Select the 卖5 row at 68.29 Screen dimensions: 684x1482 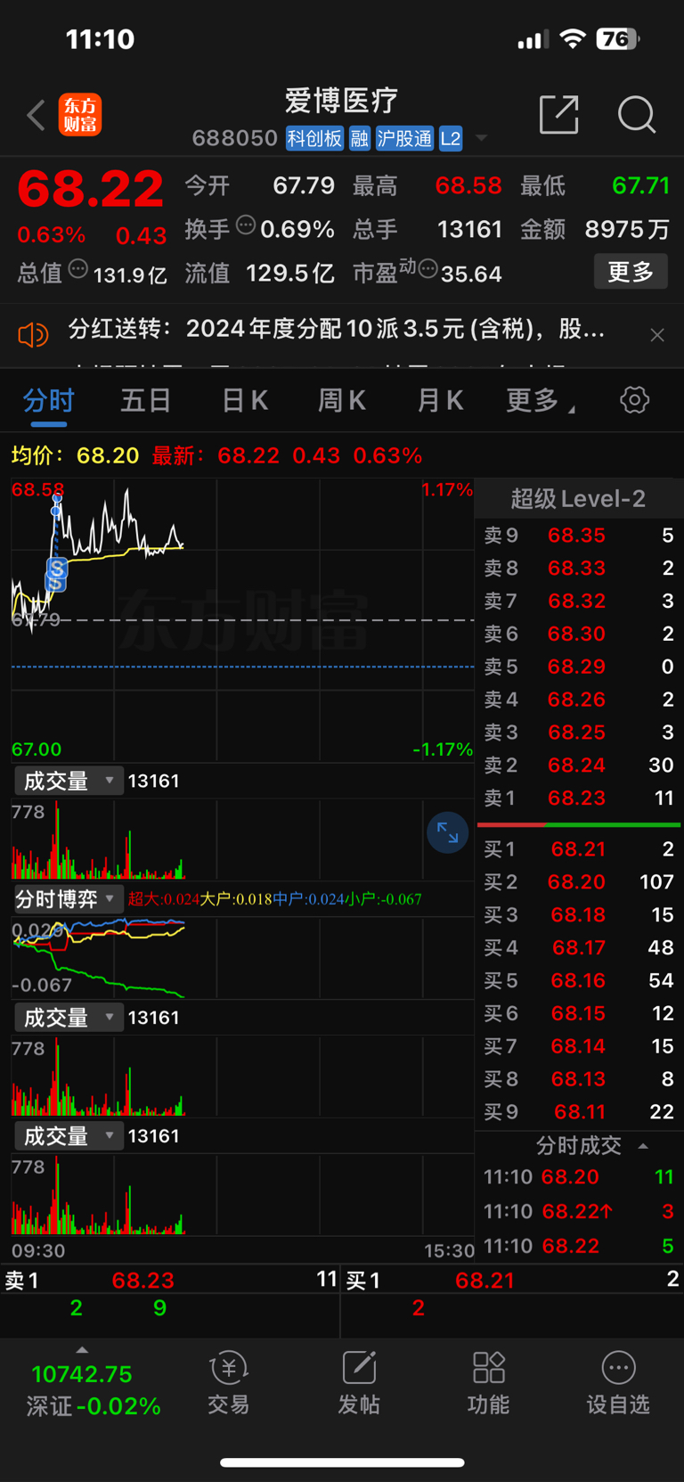(578, 667)
